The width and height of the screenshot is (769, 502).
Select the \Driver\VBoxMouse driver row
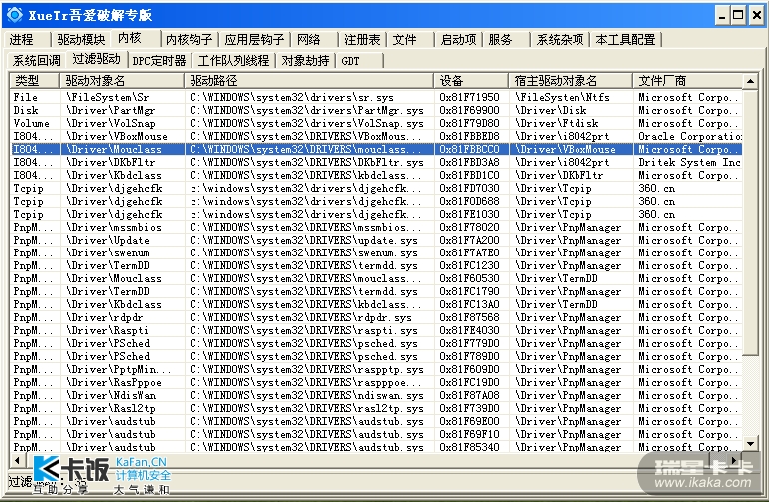point(376,136)
